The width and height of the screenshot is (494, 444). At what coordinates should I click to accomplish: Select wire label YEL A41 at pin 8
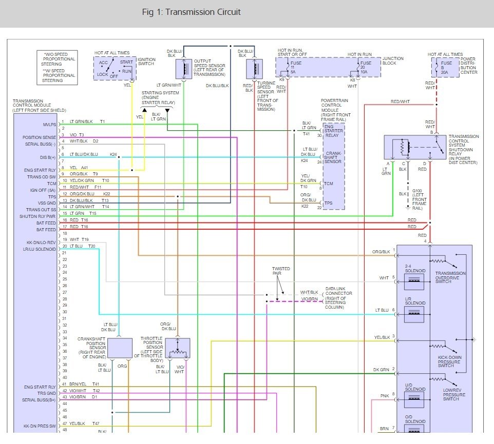[79, 168]
